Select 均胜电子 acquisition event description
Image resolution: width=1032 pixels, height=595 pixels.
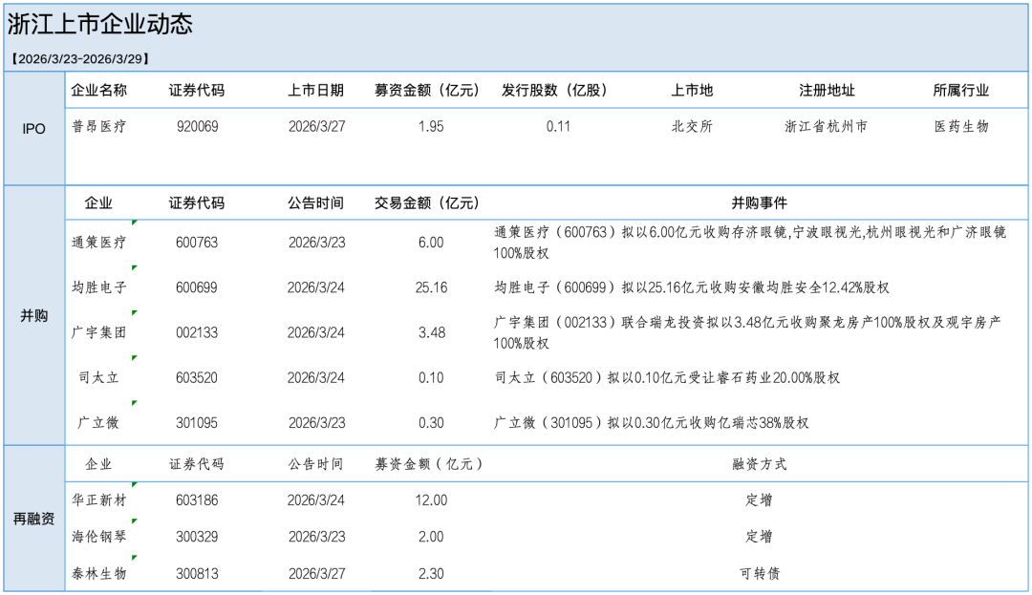pos(691,287)
